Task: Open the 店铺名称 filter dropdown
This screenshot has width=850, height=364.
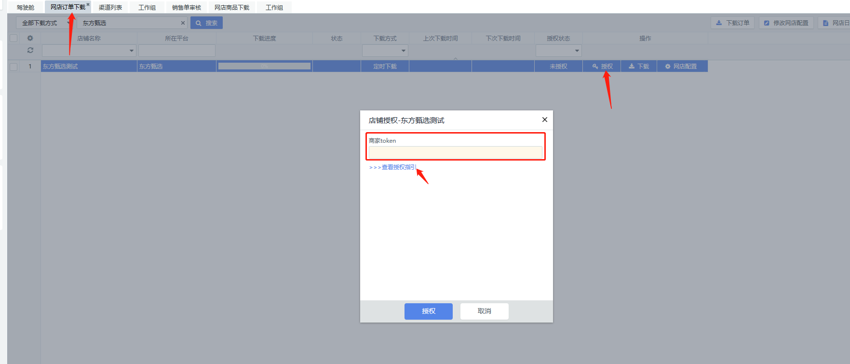Action: pyautogui.click(x=131, y=51)
